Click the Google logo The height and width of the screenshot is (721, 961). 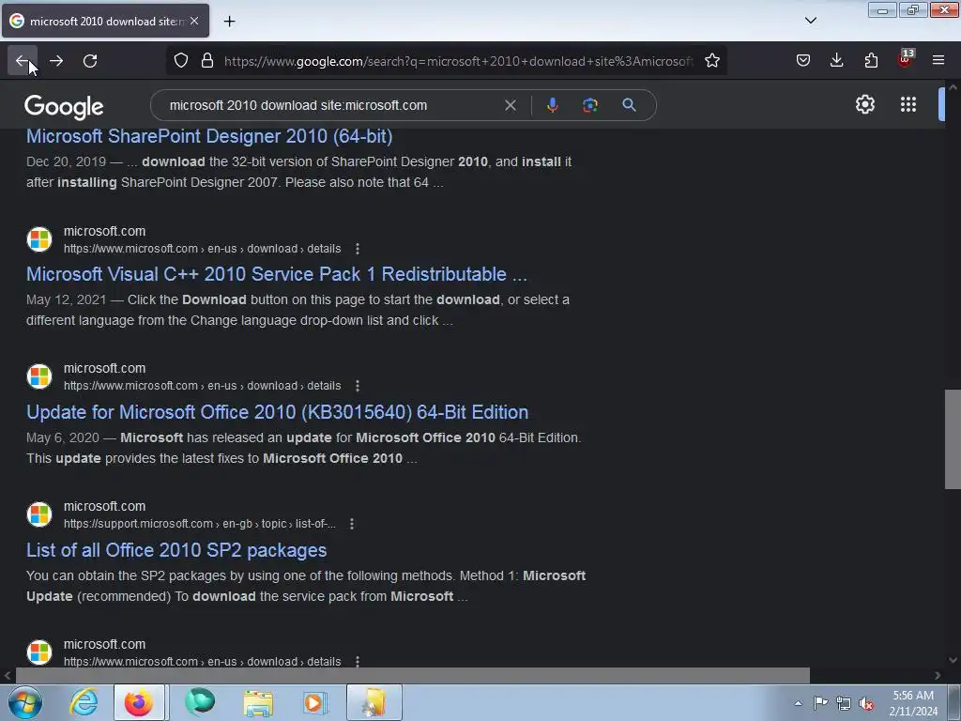click(x=64, y=107)
